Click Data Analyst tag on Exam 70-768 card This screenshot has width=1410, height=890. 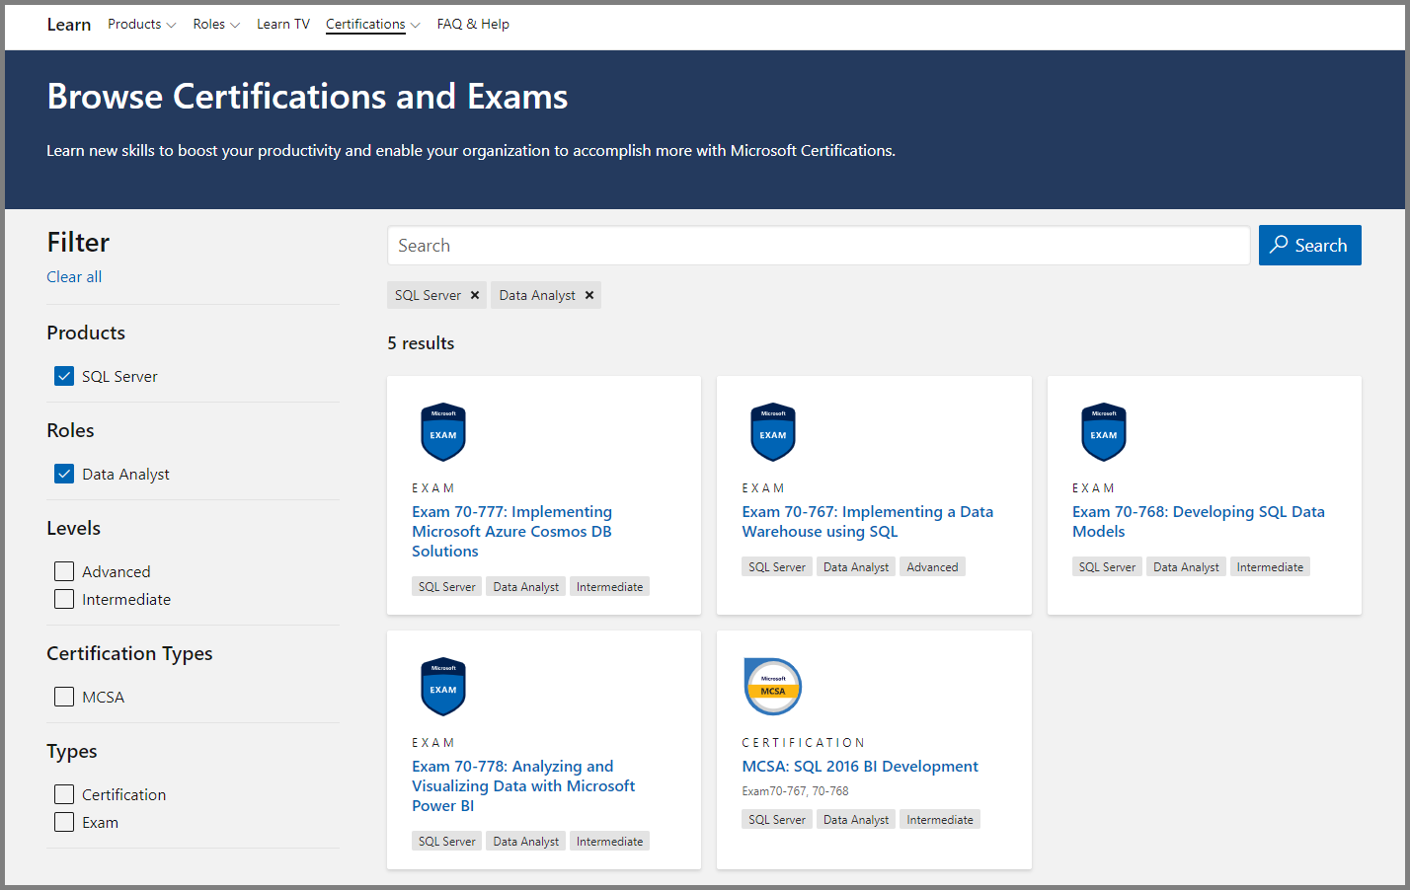[1186, 566]
